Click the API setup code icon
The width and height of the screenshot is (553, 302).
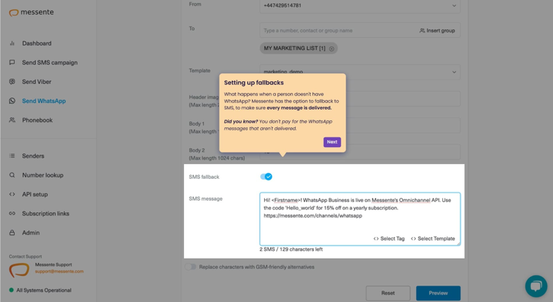[x=12, y=194]
